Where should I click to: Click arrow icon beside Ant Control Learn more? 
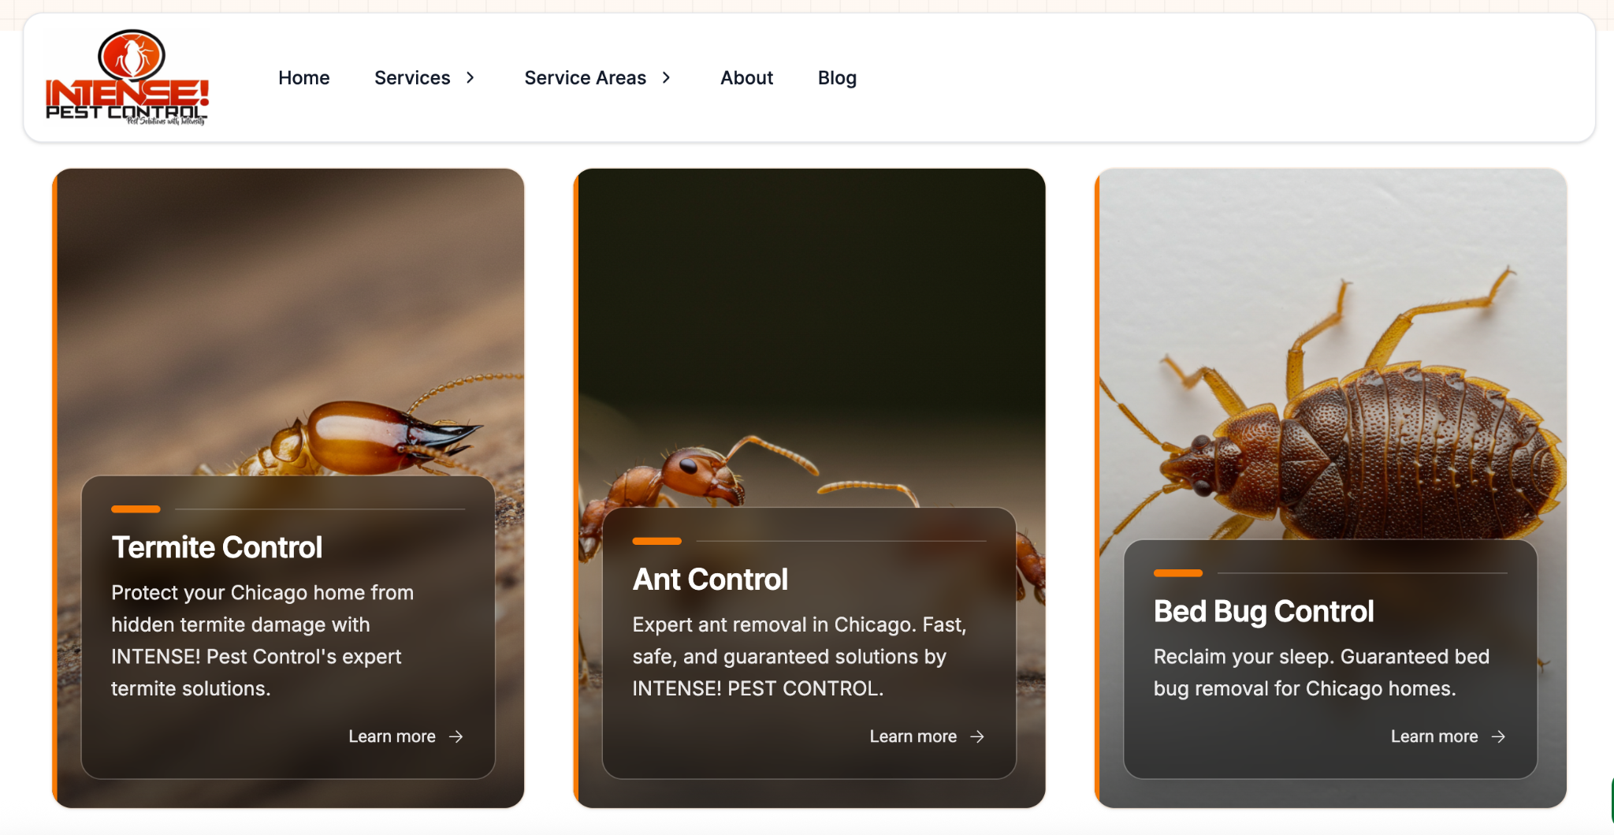[977, 736]
